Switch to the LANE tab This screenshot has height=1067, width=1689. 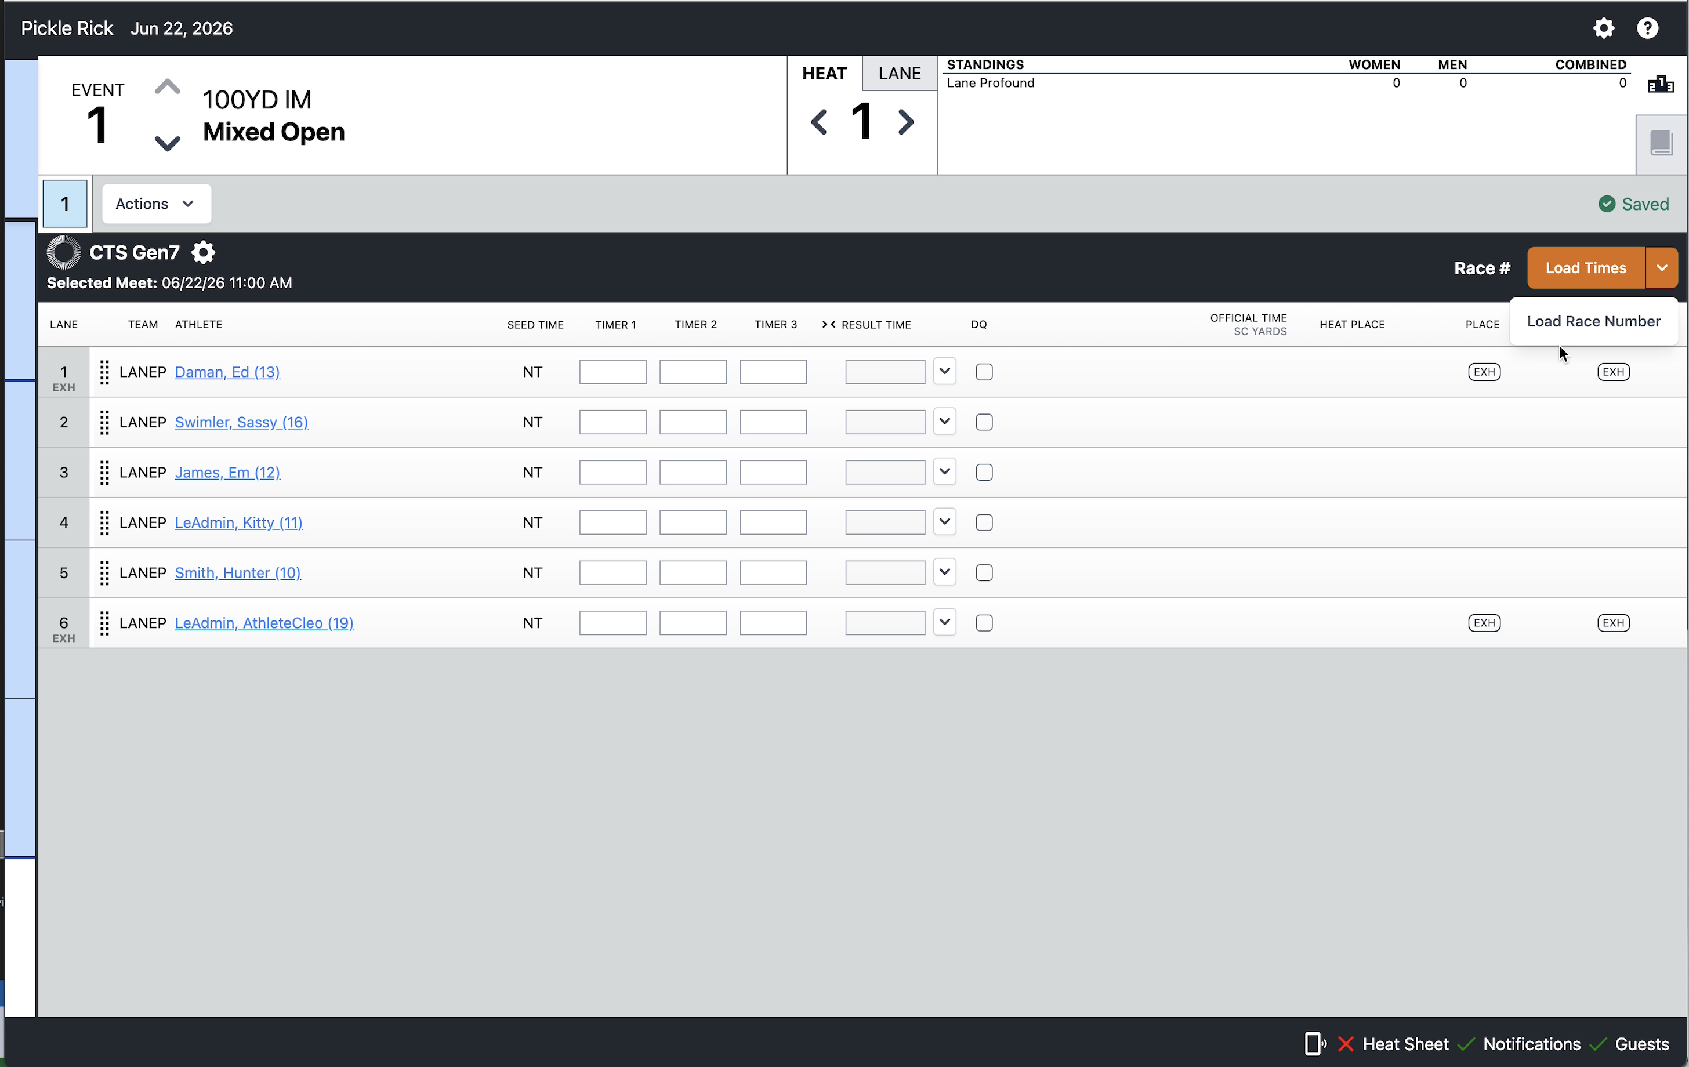point(899,74)
